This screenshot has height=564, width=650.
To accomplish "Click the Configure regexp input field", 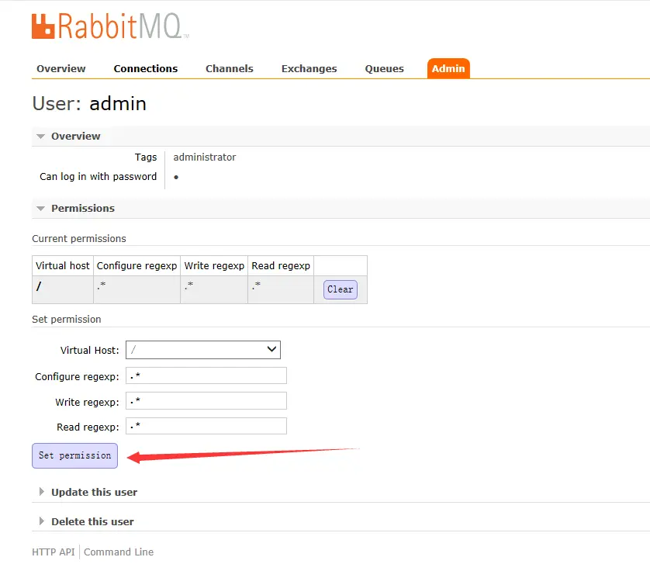I will click(x=206, y=375).
